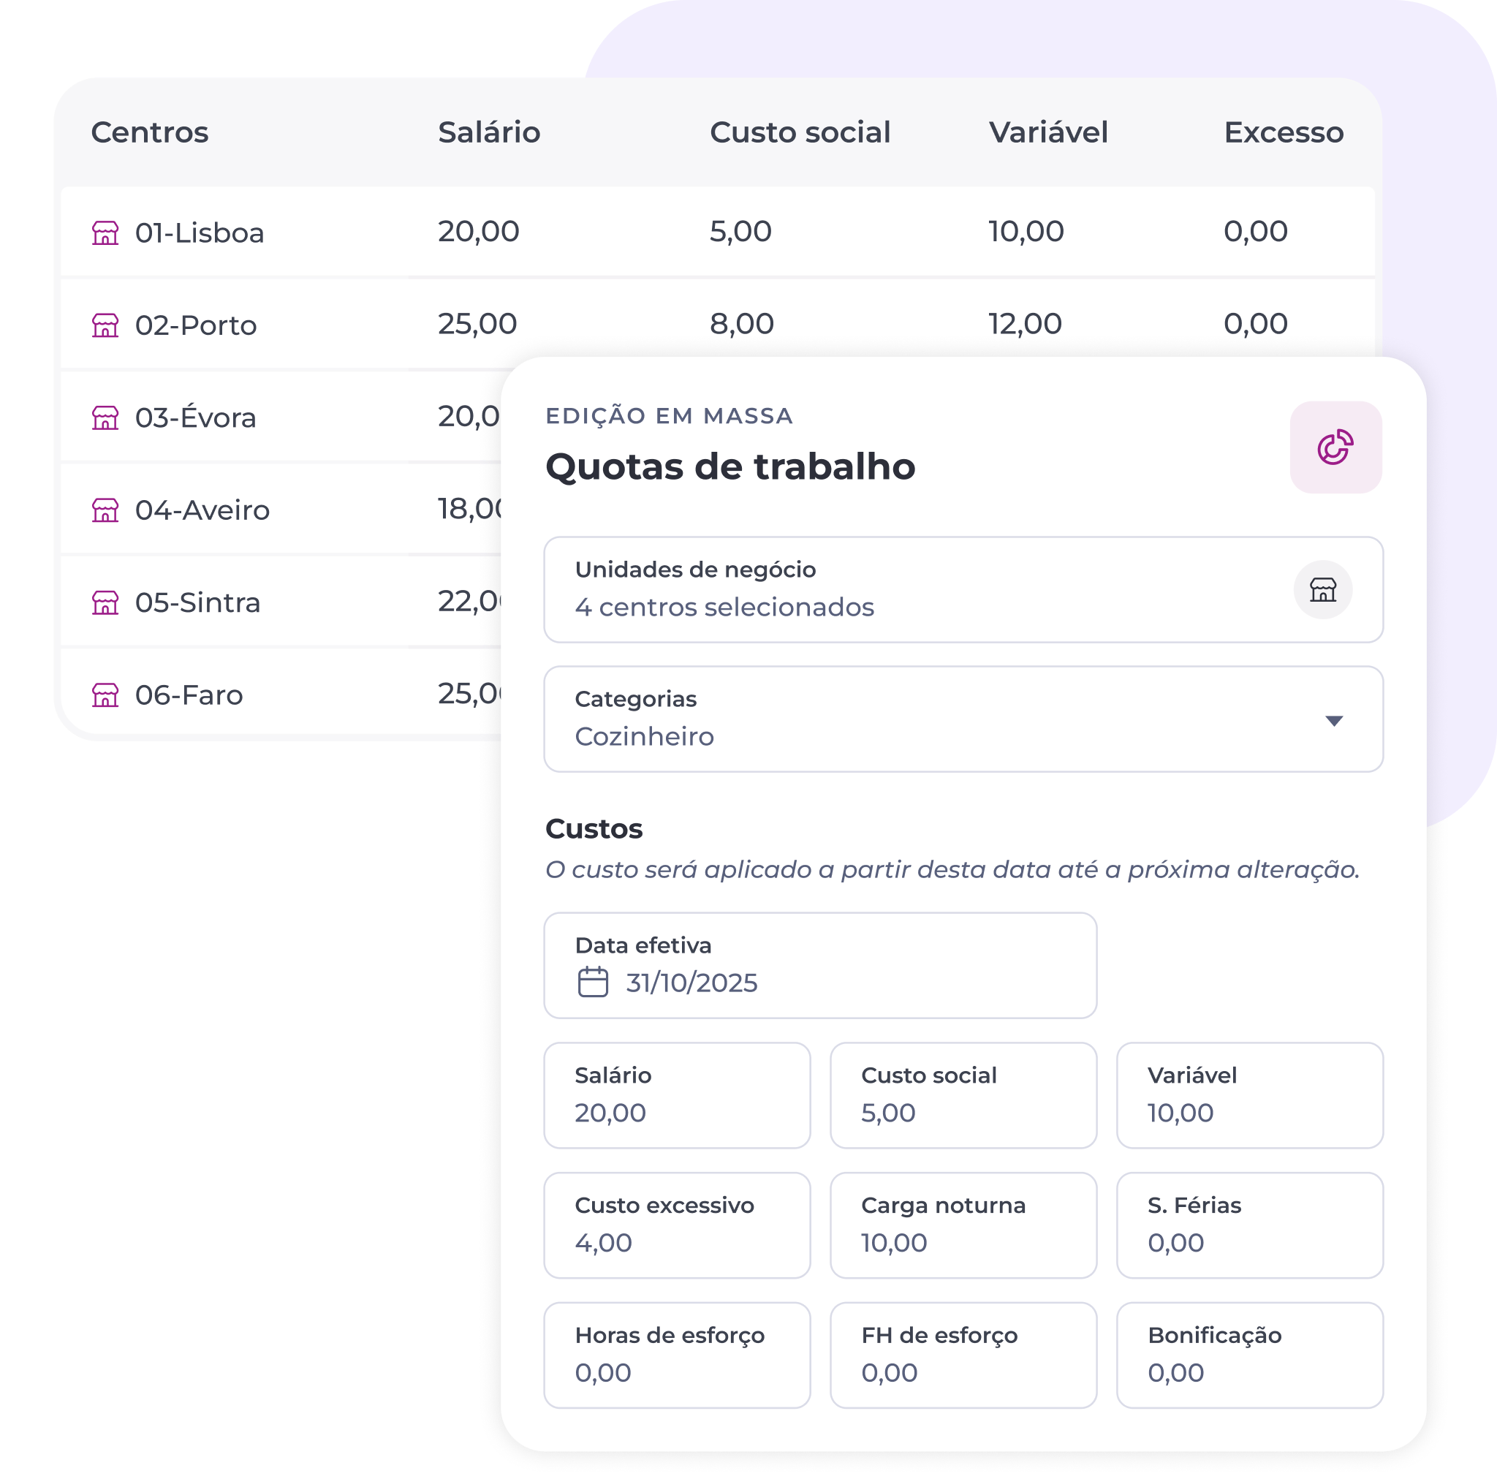Click the Custo social column header
This screenshot has width=1497, height=1479.
pos(800,132)
